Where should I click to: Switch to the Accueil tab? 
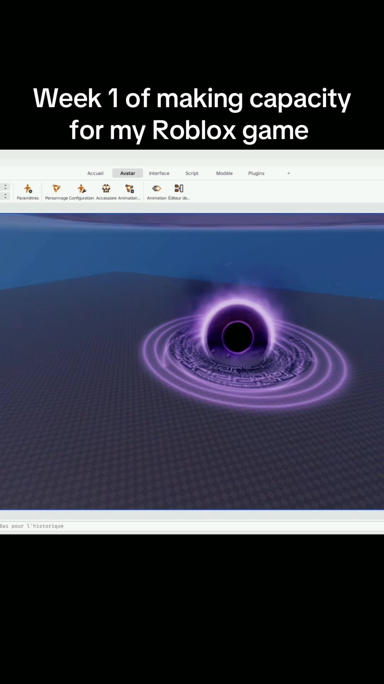(95, 173)
